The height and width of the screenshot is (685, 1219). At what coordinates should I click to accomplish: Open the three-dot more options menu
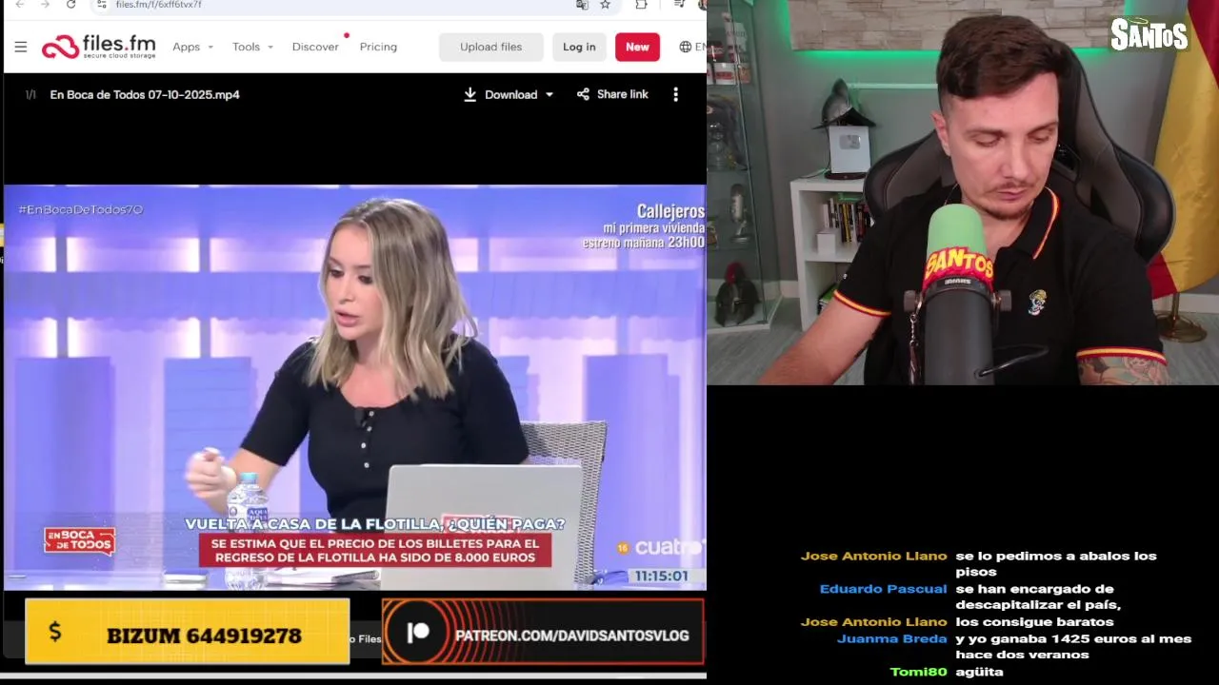675,94
